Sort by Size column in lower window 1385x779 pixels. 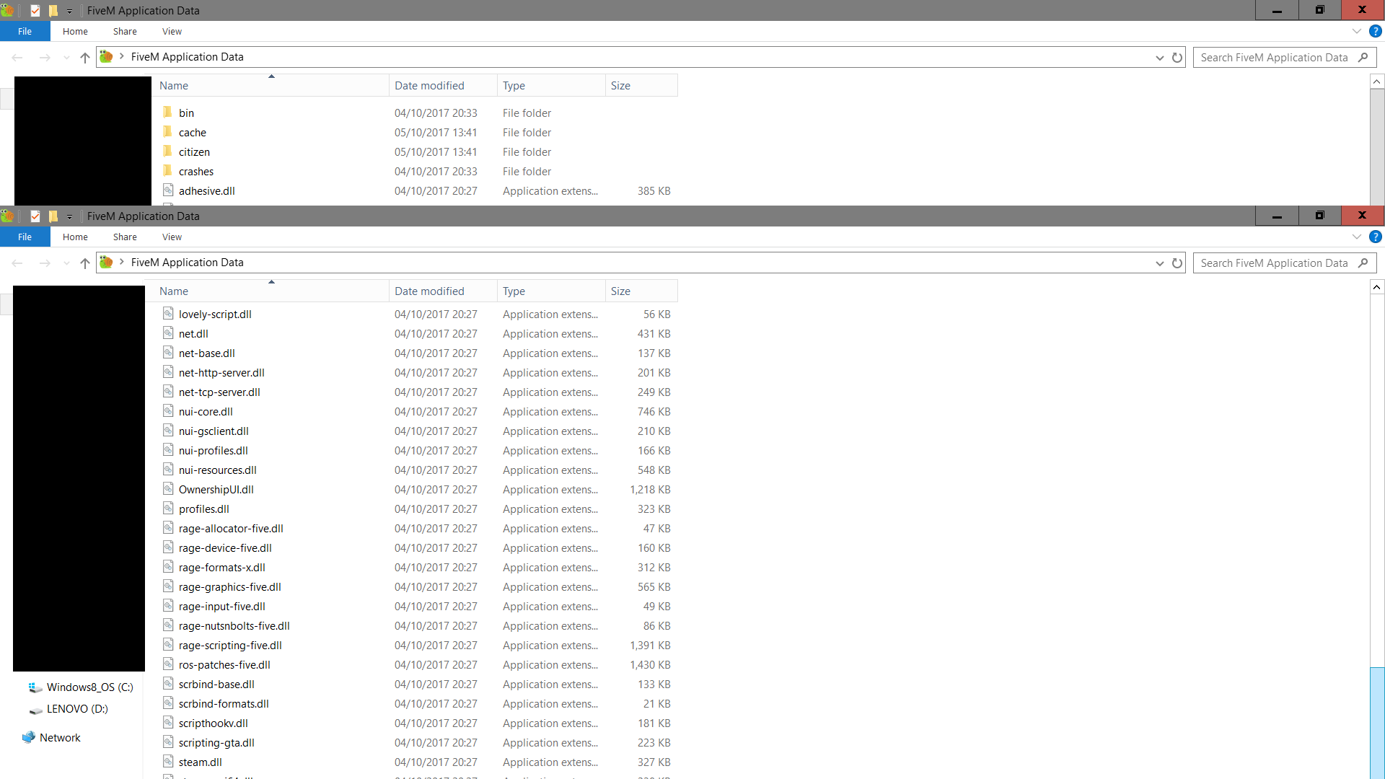click(x=620, y=291)
